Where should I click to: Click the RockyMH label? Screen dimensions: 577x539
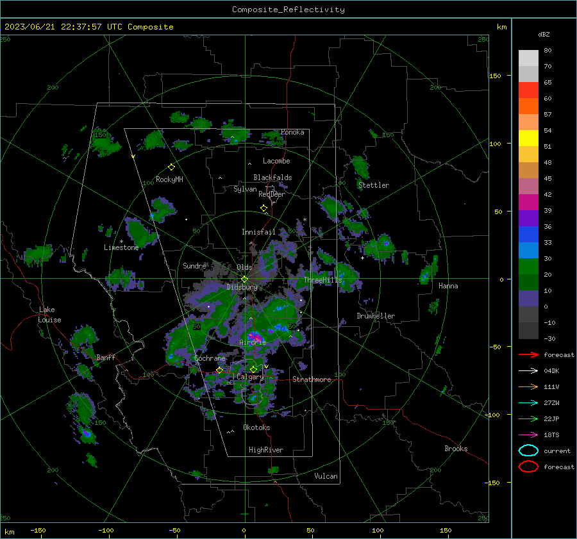click(x=169, y=179)
